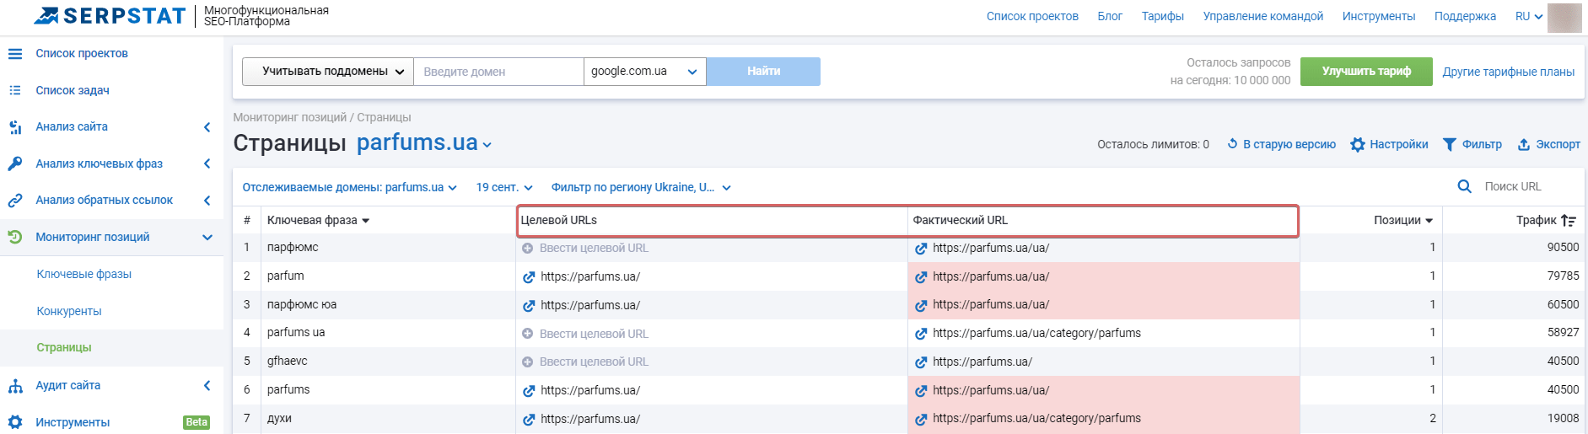Click Ввести целевой URL in парфюмс row
This screenshot has height=434, width=1588.
click(x=594, y=249)
